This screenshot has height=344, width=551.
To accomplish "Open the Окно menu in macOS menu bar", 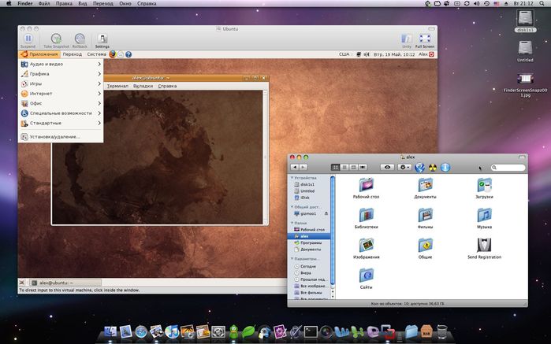I will pos(125,3).
